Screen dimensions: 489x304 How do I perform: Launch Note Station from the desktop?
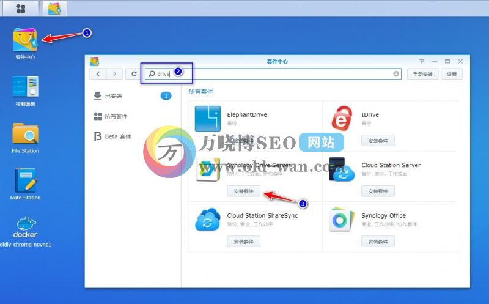[25, 184]
